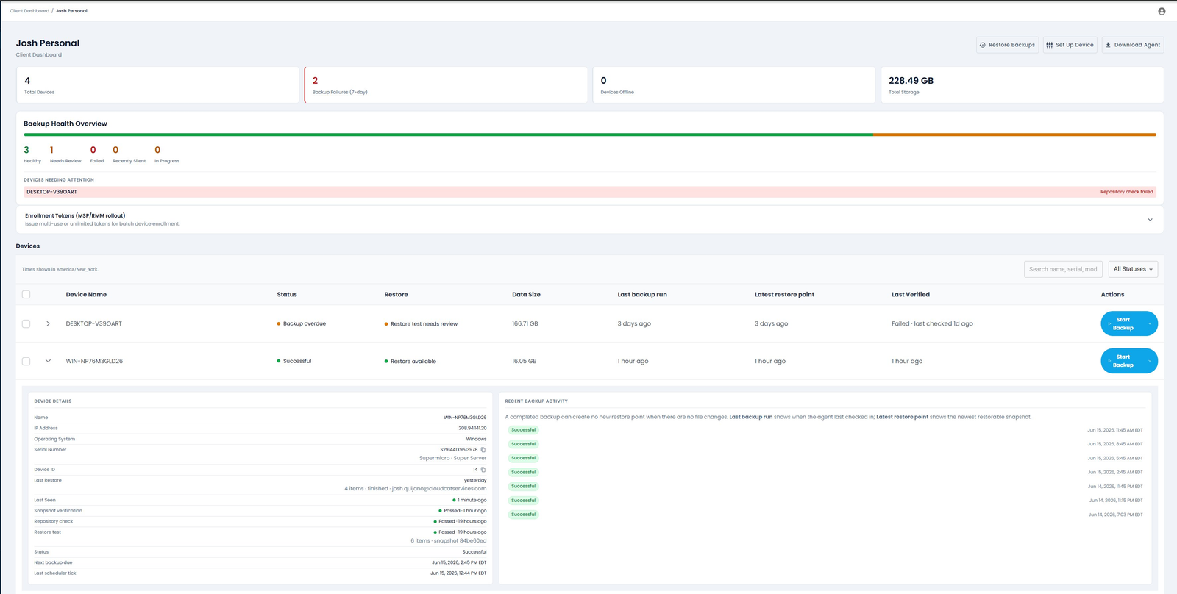Screen dimensions: 1177x594
Task: Click the Set Up Device button
Action: 1070,45
